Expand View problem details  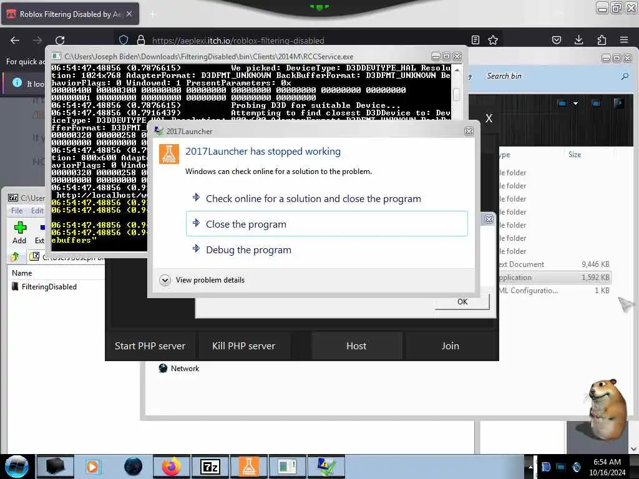202,280
